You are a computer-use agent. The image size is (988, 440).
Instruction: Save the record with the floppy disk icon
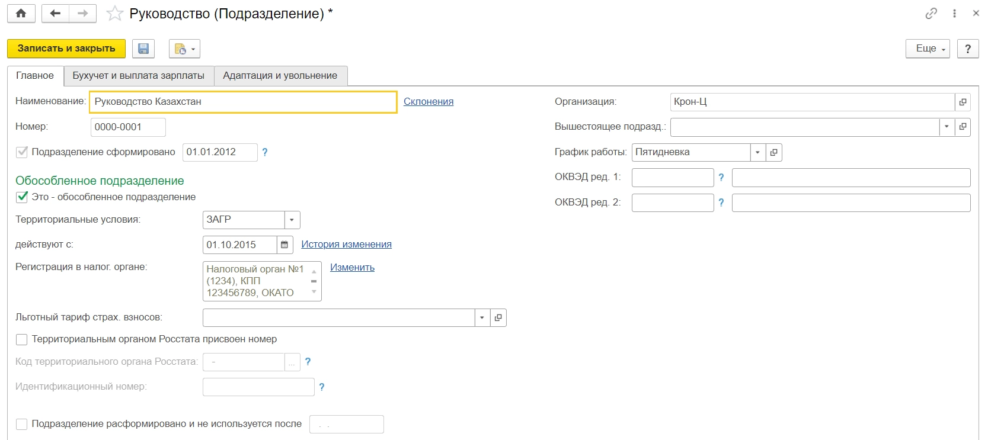tap(143, 49)
